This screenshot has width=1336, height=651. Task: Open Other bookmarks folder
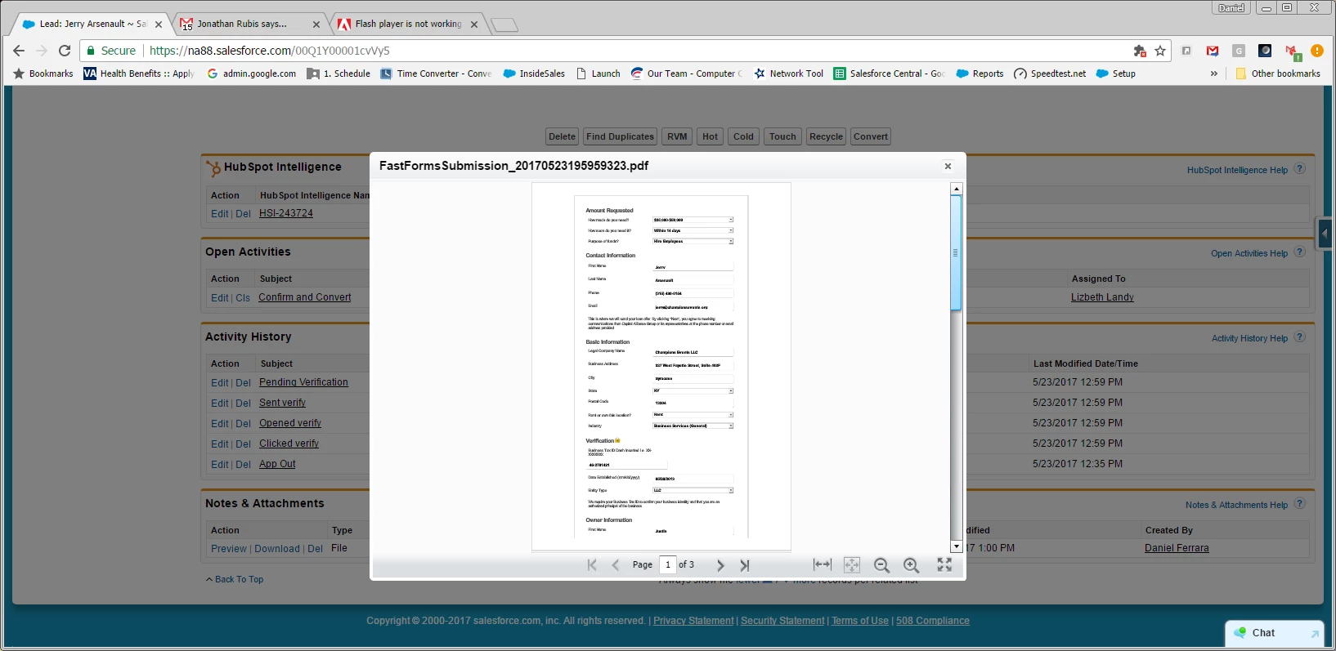1277,74
